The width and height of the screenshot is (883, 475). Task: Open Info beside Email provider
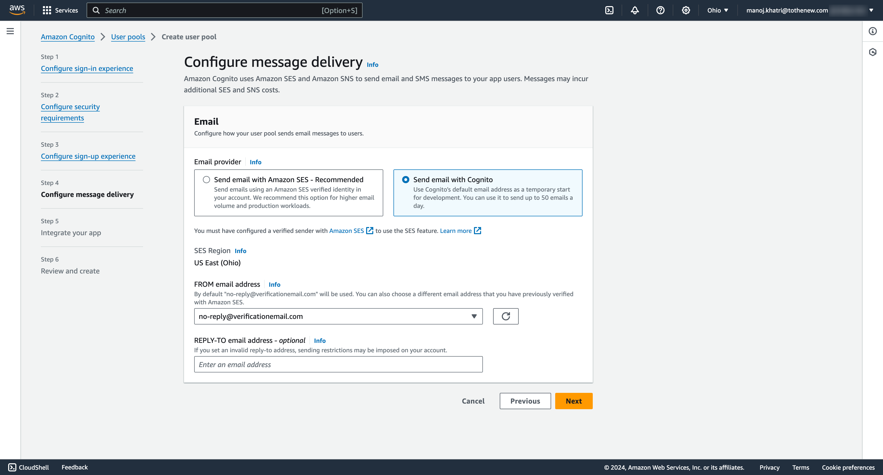pyautogui.click(x=255, y=162)
